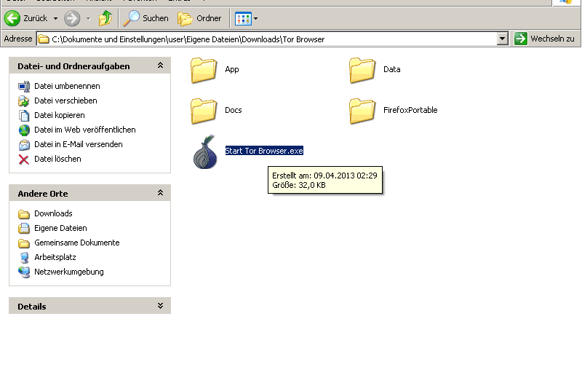Click the e-mail envelope icon
Viewport: 582px width, 386px height.
pos(24,144)
